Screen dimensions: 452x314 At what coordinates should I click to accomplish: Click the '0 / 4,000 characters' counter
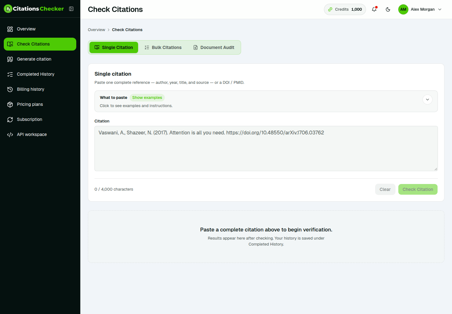click(x=114, y=189)
